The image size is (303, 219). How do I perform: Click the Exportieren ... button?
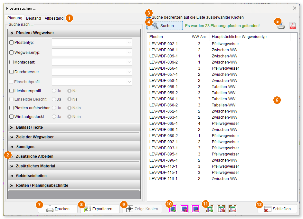(x=100, y=209)
